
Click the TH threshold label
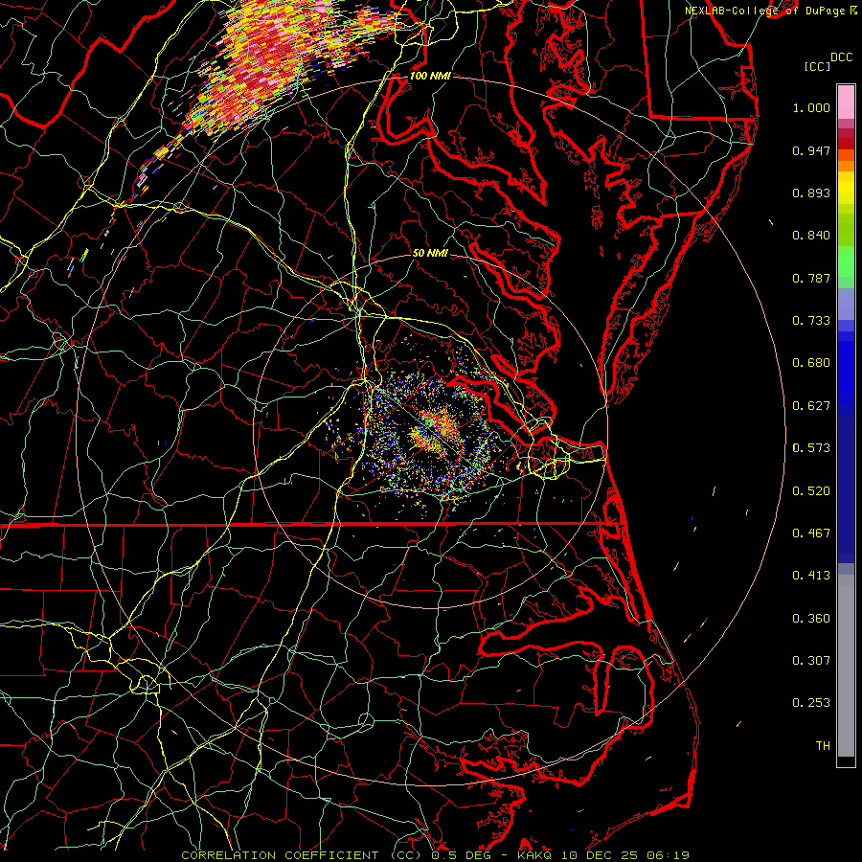pos(823,746)
